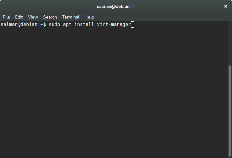Click the scrollbar trough above the thumb
This screenshot has width=232, height=158.
pyautogui.click(x=229, y=44)
